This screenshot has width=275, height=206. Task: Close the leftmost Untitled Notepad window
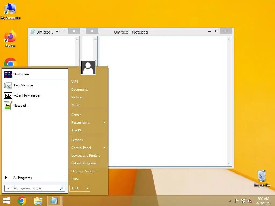(x=74, y=31)
